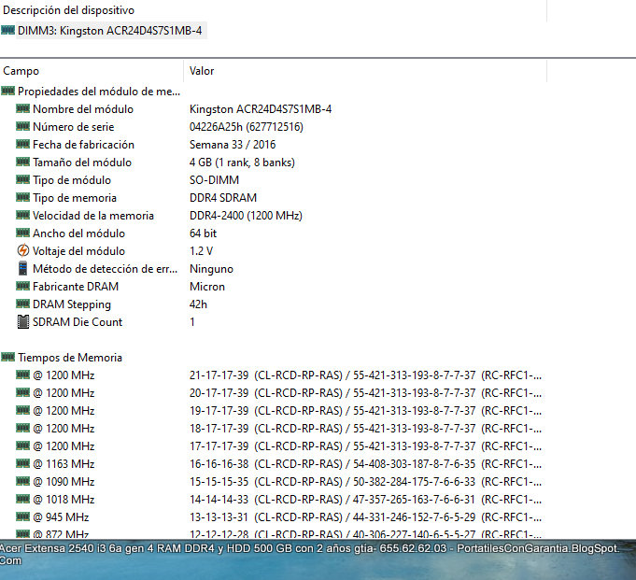Select timing value starting 14-14-14-33
Image resolution: width=636 pixels, height=580 pixels.
click(x=365, y=500)
